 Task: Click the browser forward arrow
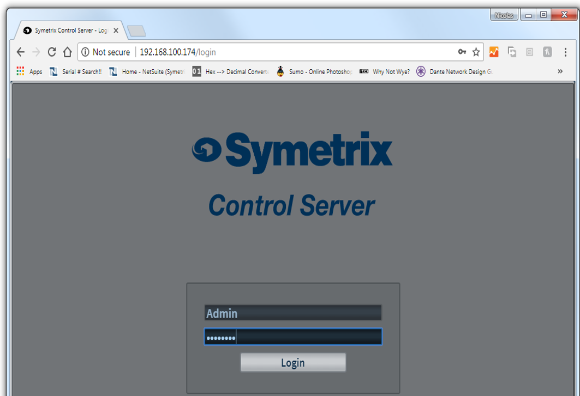[36, 52]
